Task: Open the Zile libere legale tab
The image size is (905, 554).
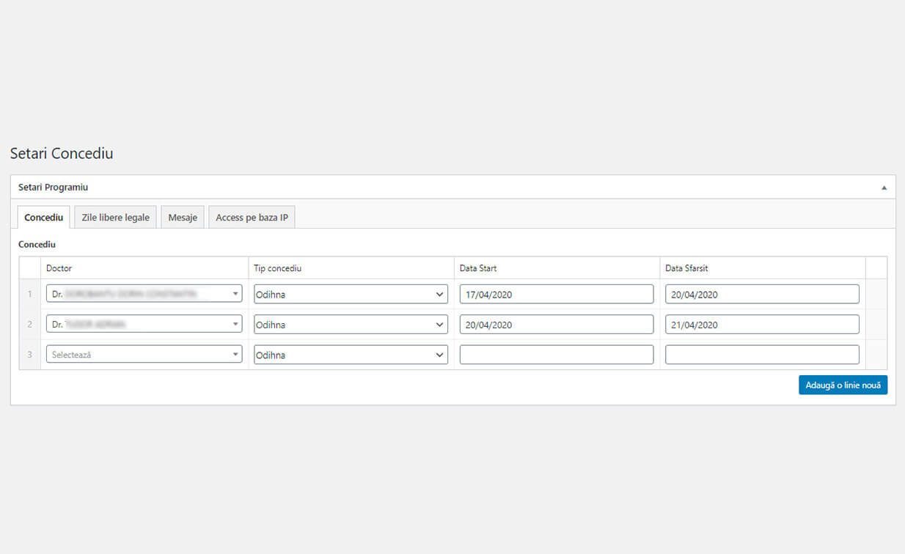Action: pos(115,218)
